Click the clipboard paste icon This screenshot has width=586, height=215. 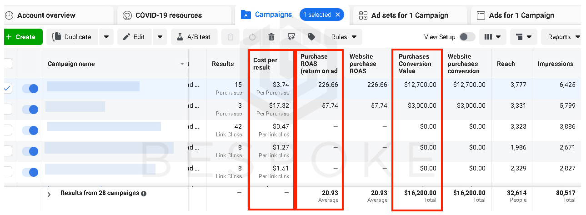231,37
